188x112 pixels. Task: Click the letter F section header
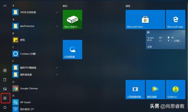13,61
